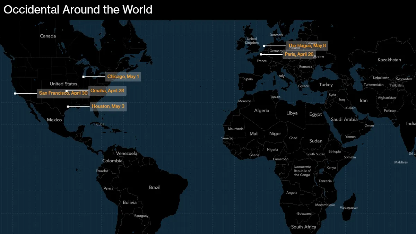This screenshot has height=234, width=416.
Task: Click the Paraguay map label
Action: (x=141, y=216)
